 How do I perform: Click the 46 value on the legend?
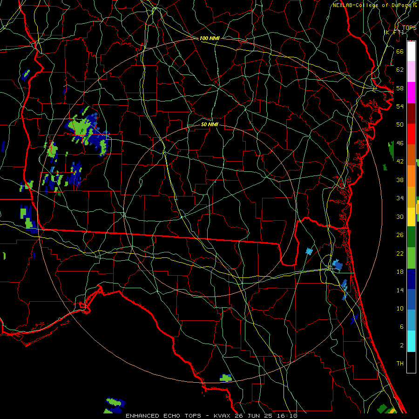click(400, 143)
